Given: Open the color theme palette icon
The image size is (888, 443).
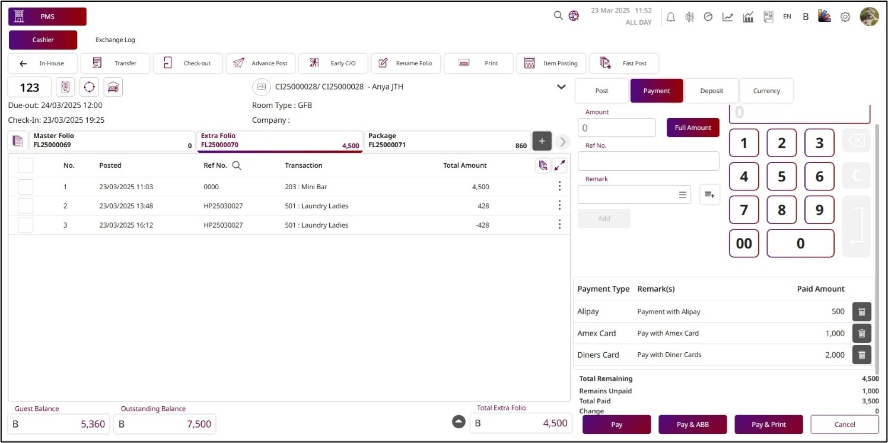Looking at the screenshot, I should point(824,17).
